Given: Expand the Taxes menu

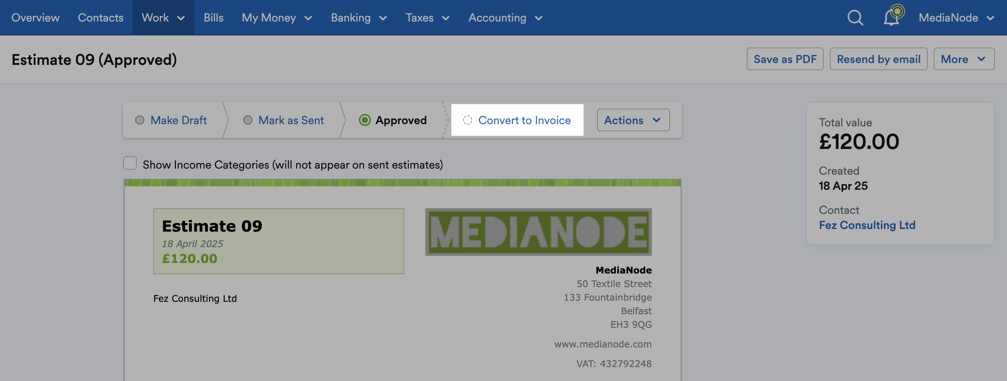Looking at the screenshot, I should (x=428, y=18).
